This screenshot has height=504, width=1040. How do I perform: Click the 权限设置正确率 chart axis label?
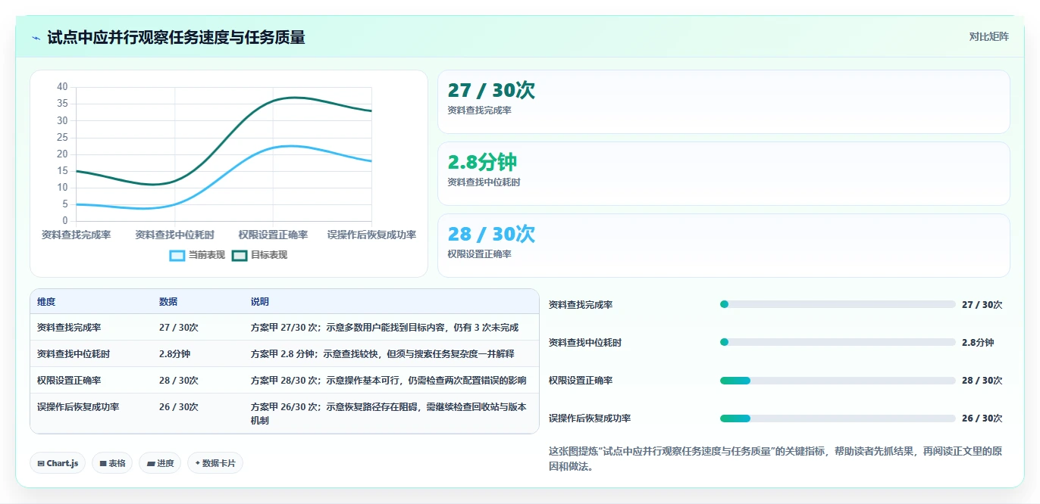pos(273,235)
